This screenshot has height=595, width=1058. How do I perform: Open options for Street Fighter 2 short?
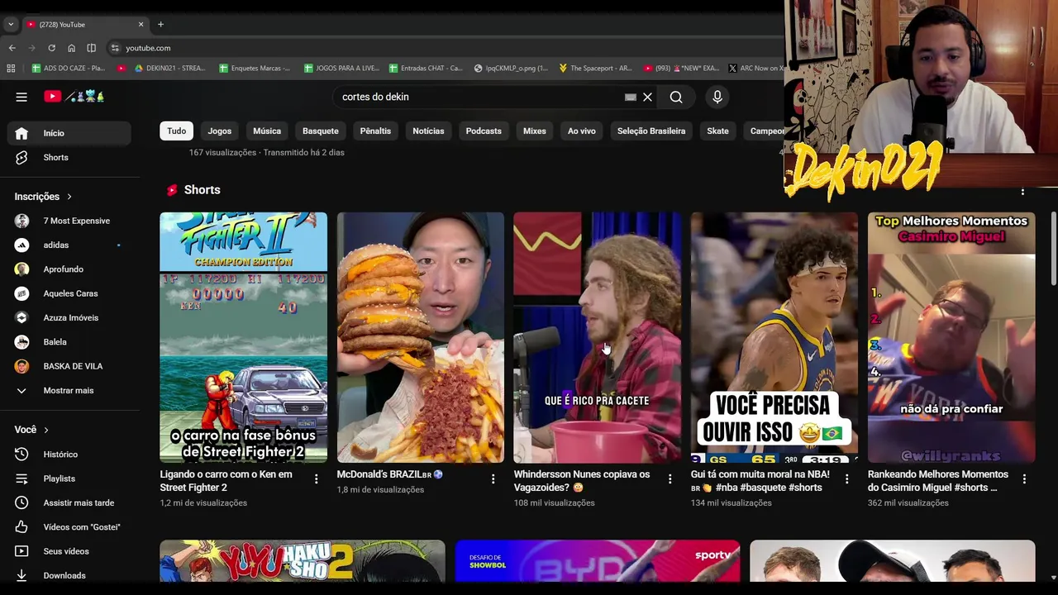[x=316, y=478]
